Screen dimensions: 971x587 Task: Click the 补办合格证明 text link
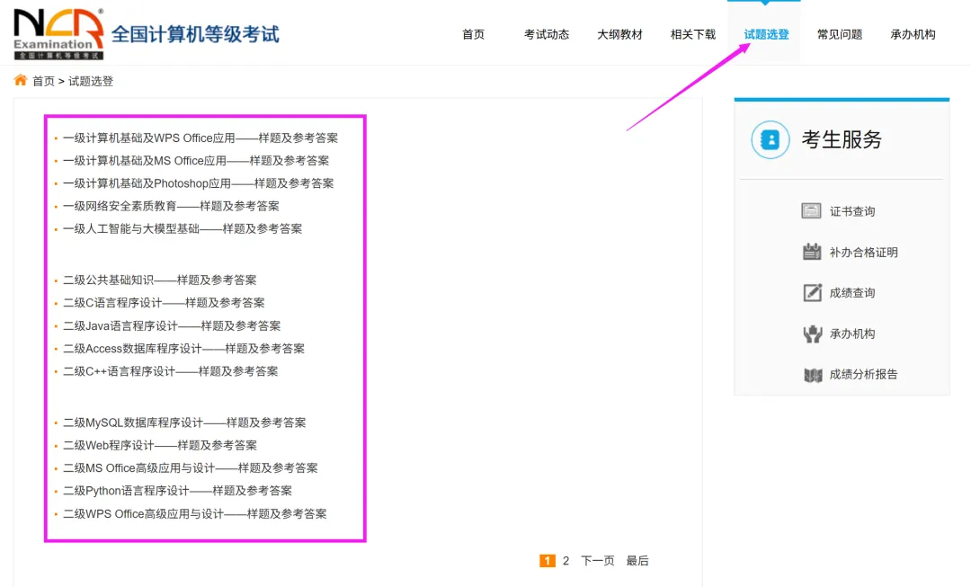point(863,252)
